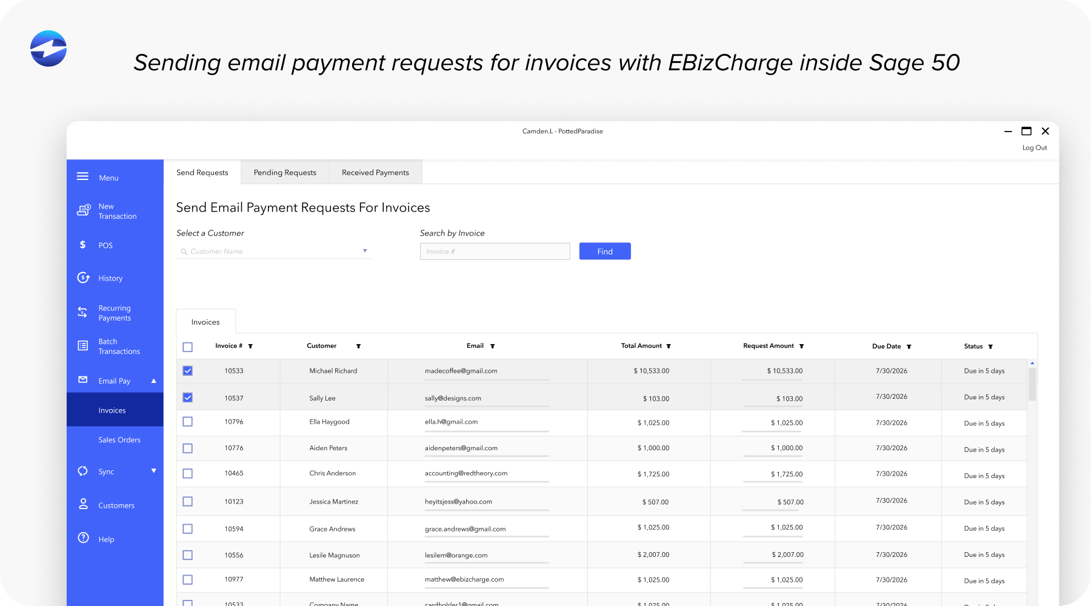
Task: Expand the Customer Name dropdown arrow
Action: pyautogui.click(x=365, y=251)
